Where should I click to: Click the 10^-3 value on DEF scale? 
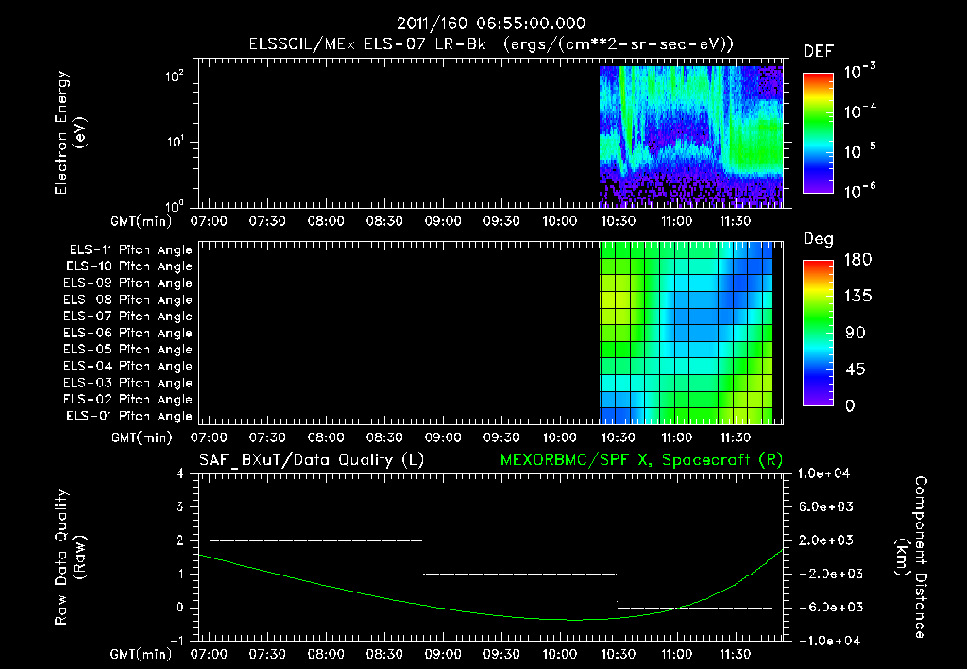859,72
